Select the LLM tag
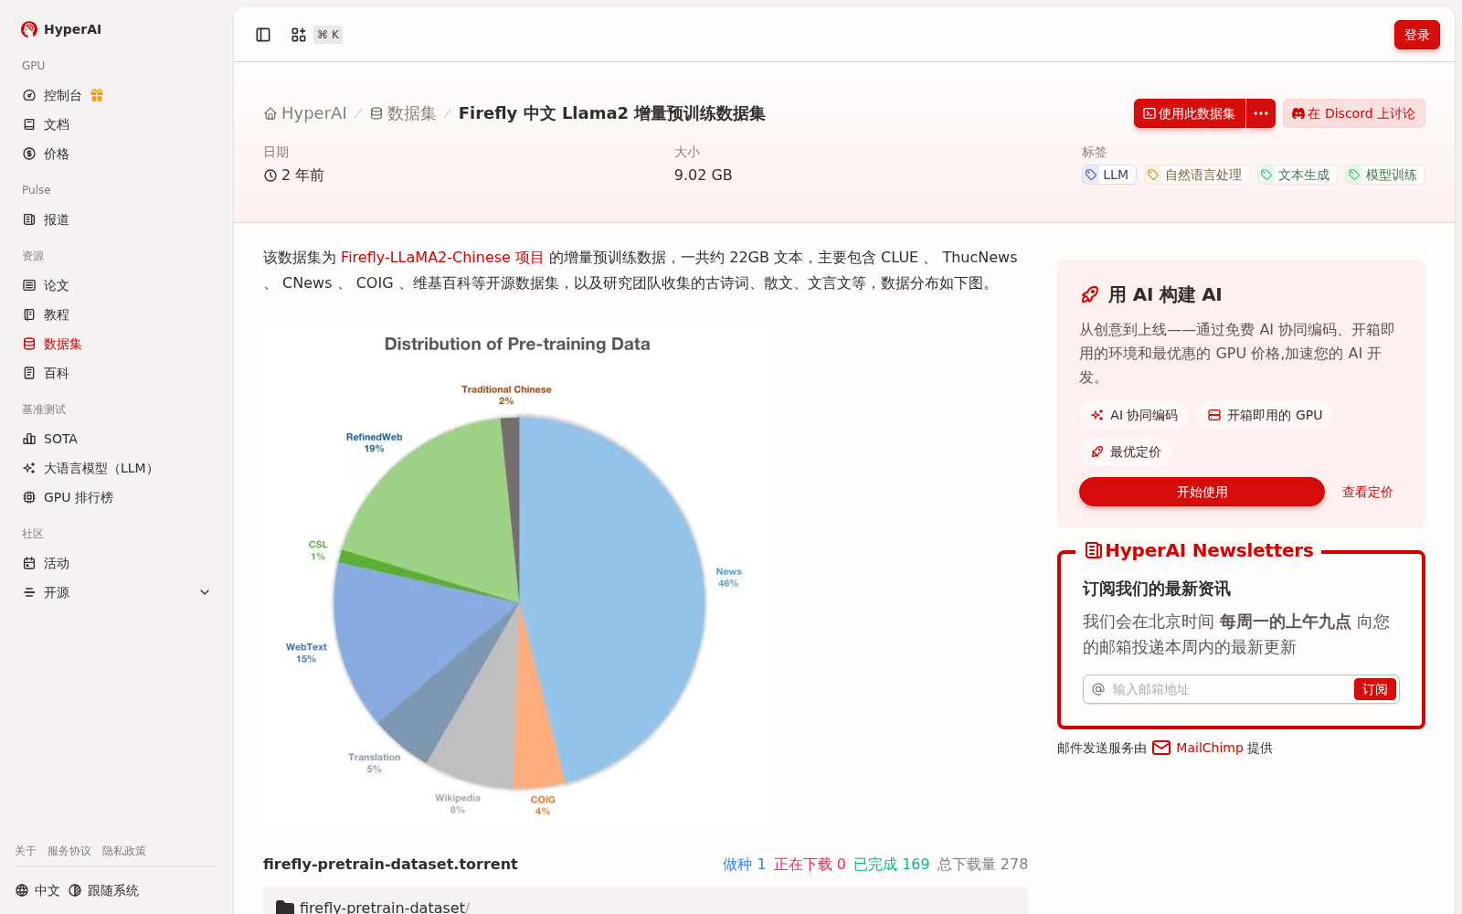This screenshot has height=914, width=1462. pyautogui.click(x=1108, y=175)
